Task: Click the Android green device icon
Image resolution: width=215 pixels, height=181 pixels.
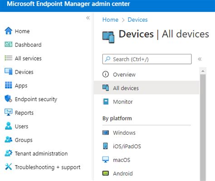Action: pyautogui.click(x=106, y=173)
